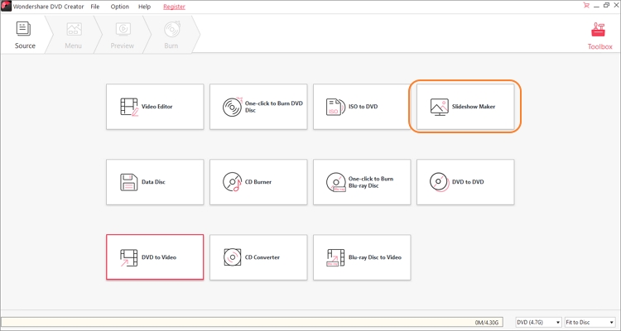Click the Blu-ray Disc burn icon
This screenshot has height=331, width=621.
[x=336, y=182]
